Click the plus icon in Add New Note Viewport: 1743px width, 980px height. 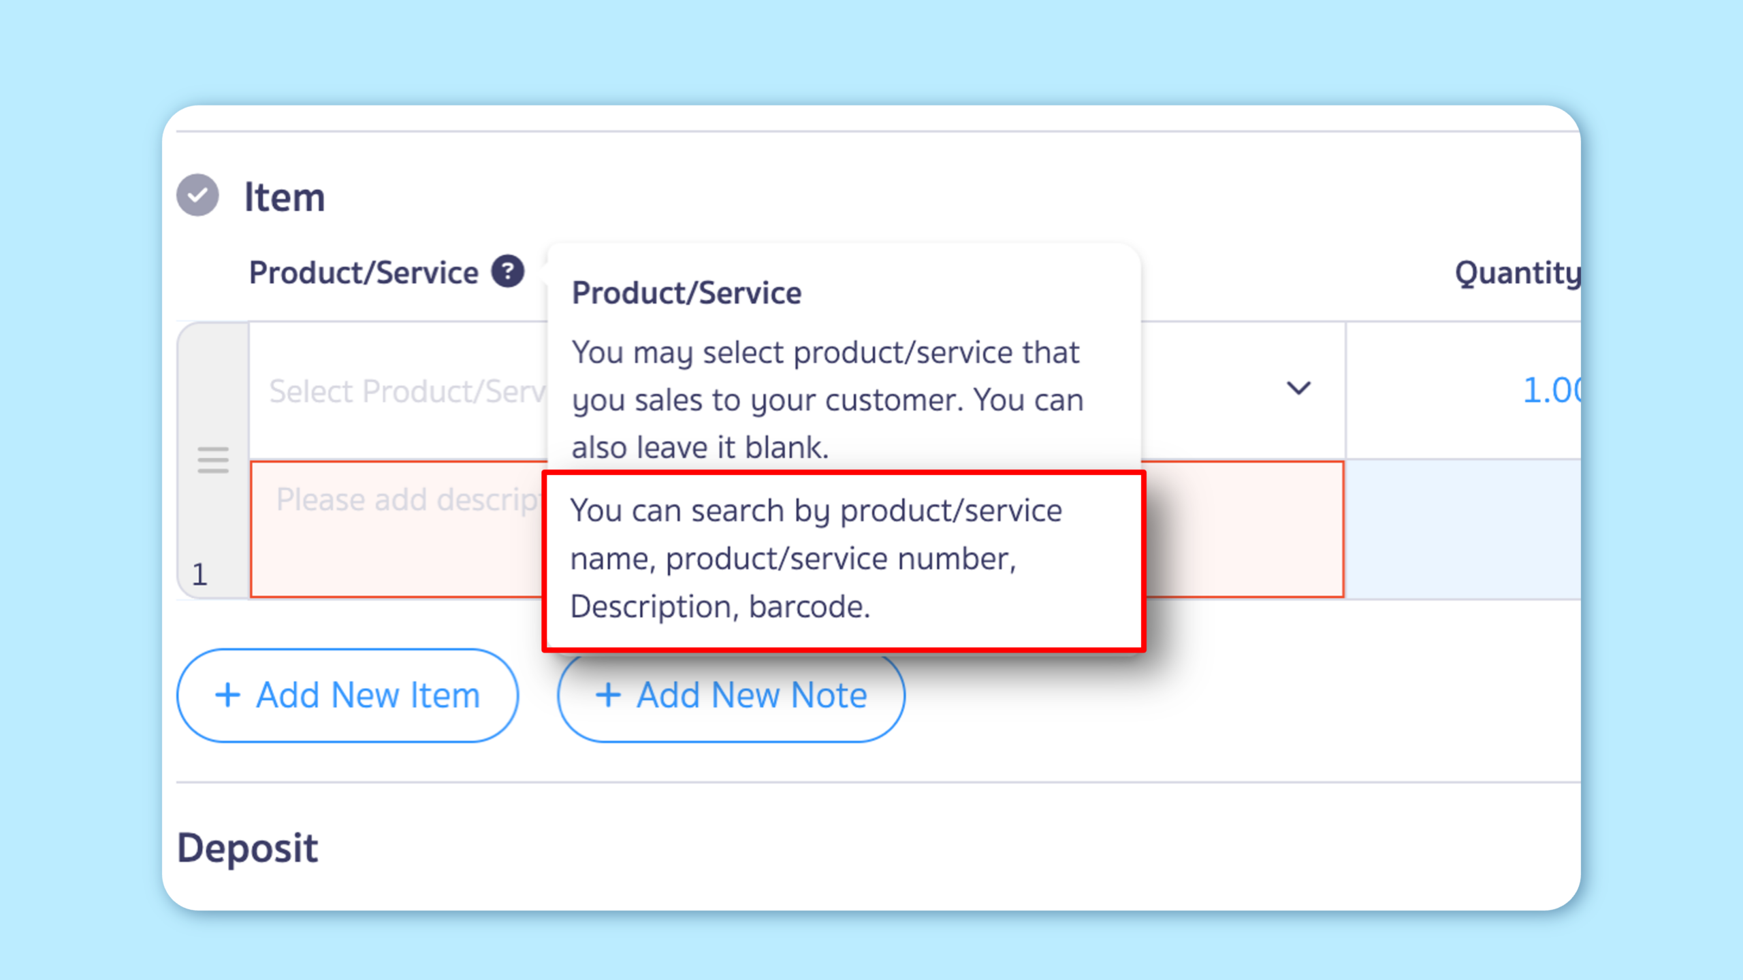click(x=608, y=696)
